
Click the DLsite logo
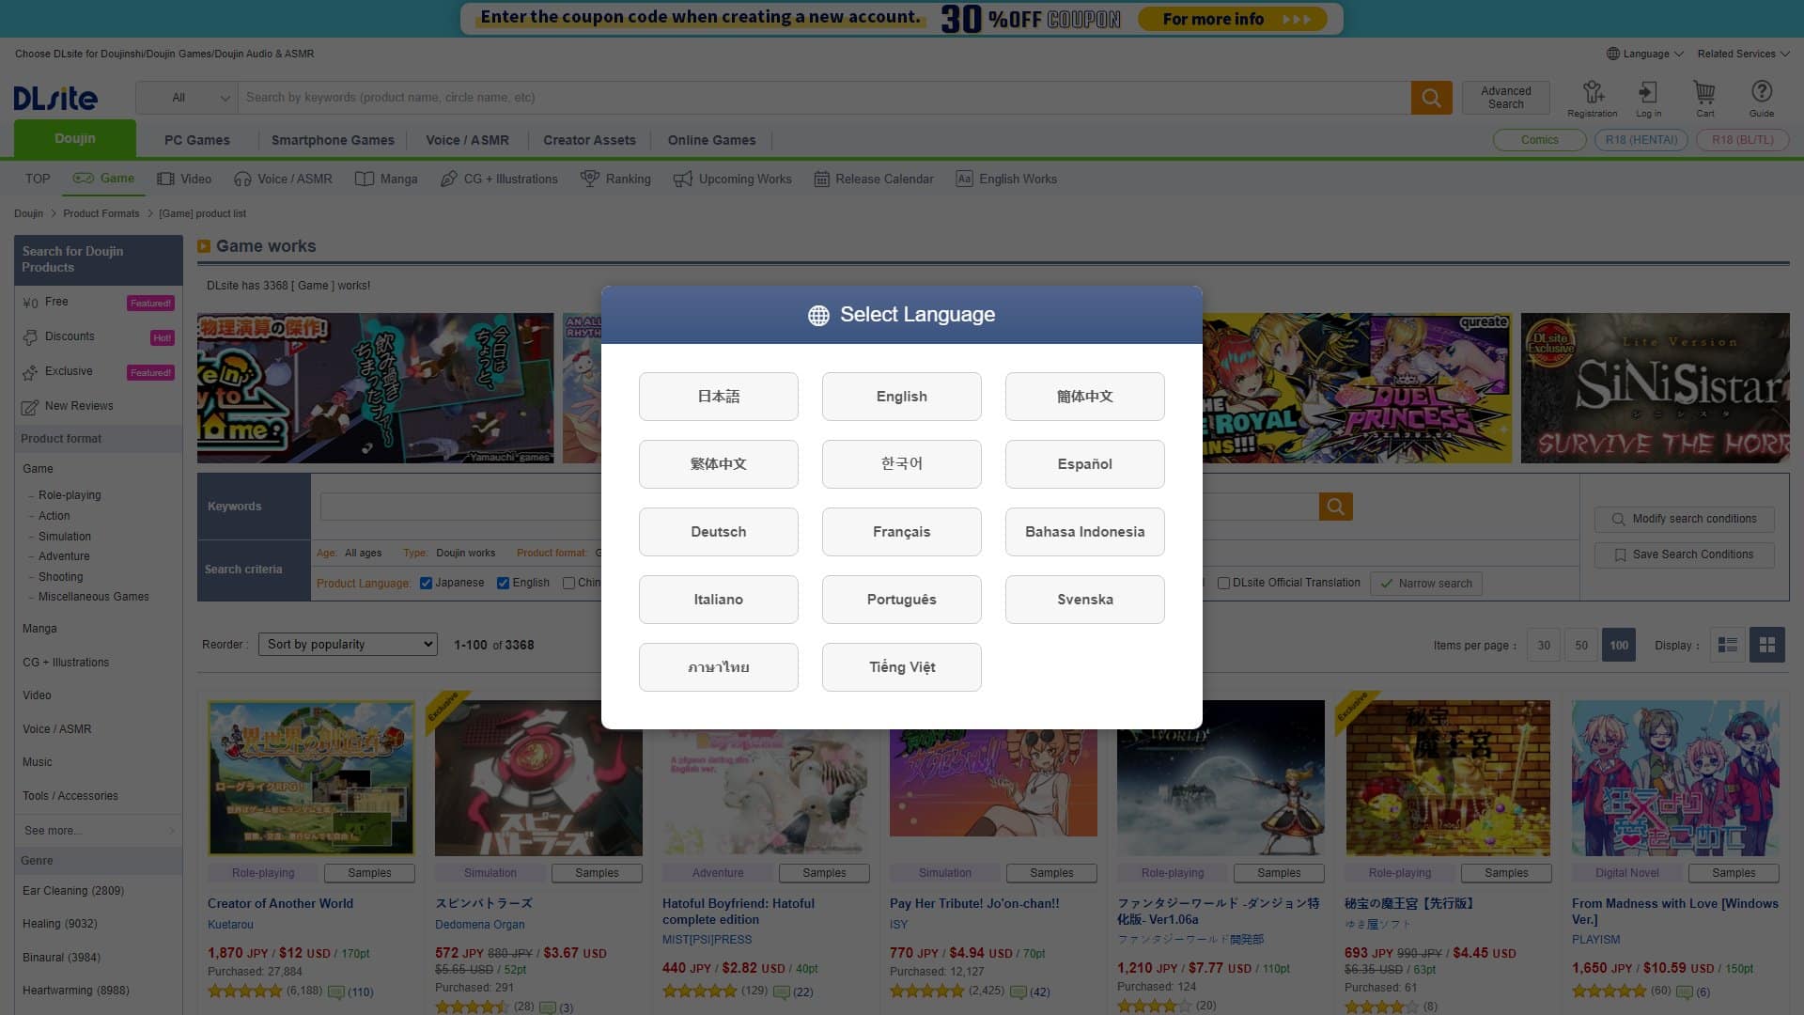pyautogui.click(x=55, y=98)
